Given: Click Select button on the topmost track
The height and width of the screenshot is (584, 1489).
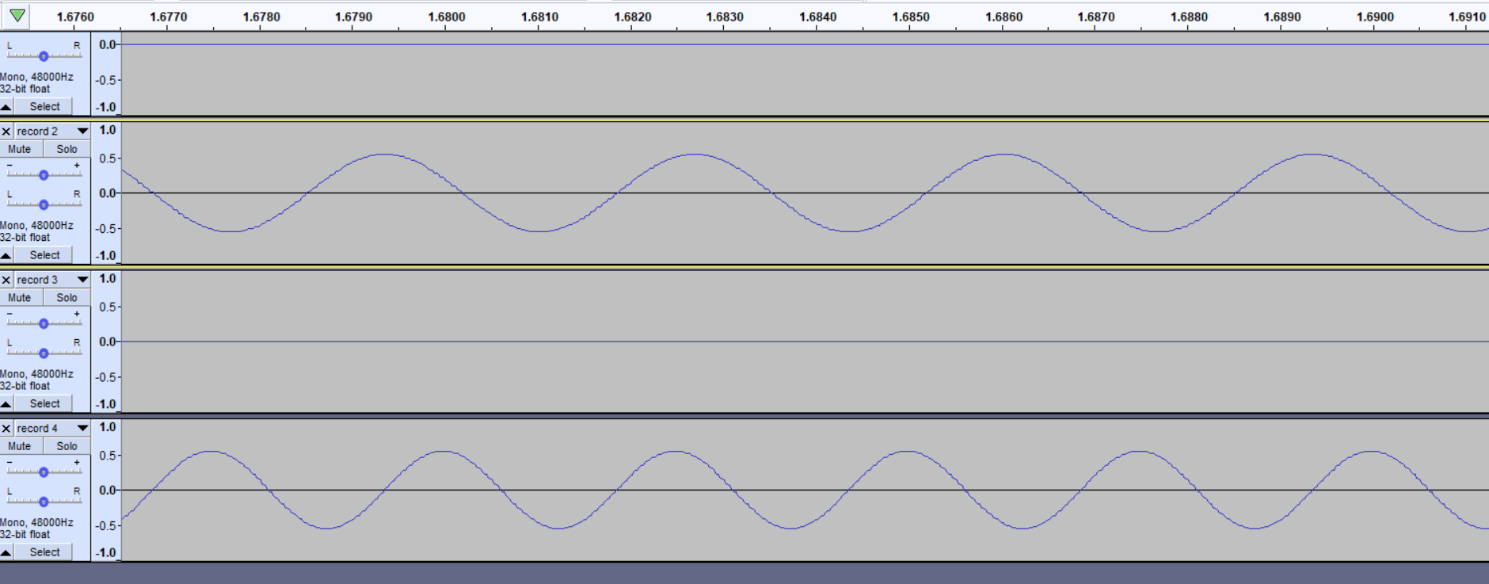Looking at the screenshot, I should [x=44, y=106].
